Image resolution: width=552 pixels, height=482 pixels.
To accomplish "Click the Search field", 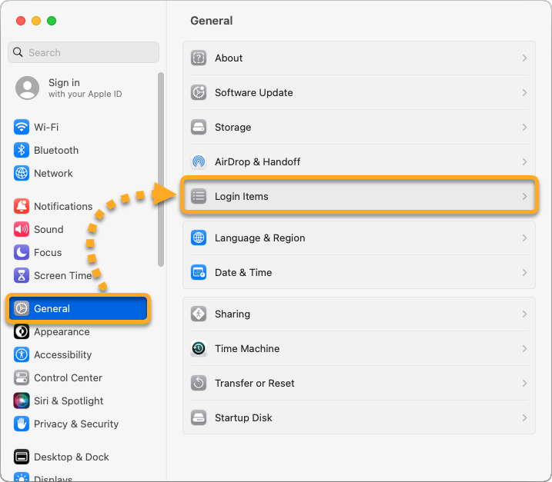I will point(83,52).
